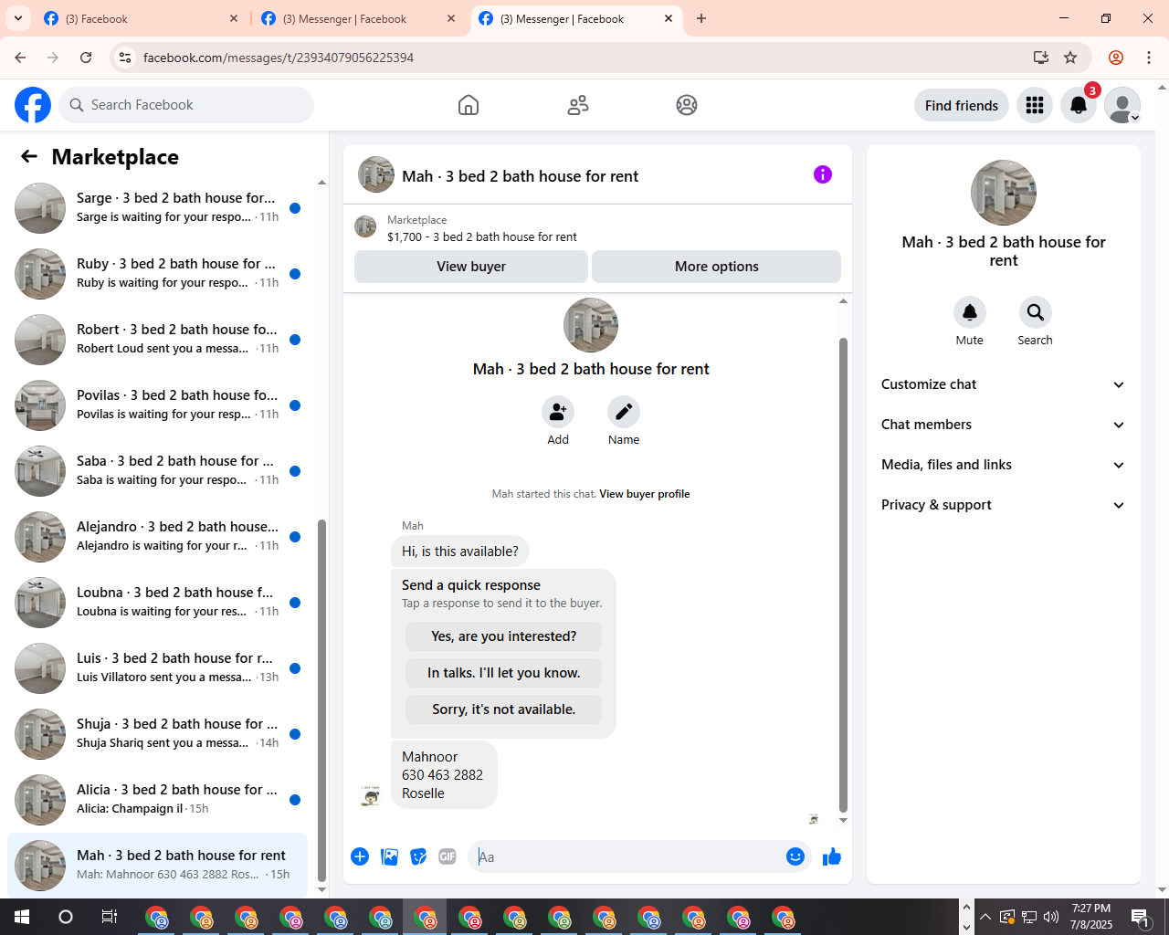Screen dimensions: 1169x935
Task: Show hidden system tray icons chevron
Action: pos(985,917)
